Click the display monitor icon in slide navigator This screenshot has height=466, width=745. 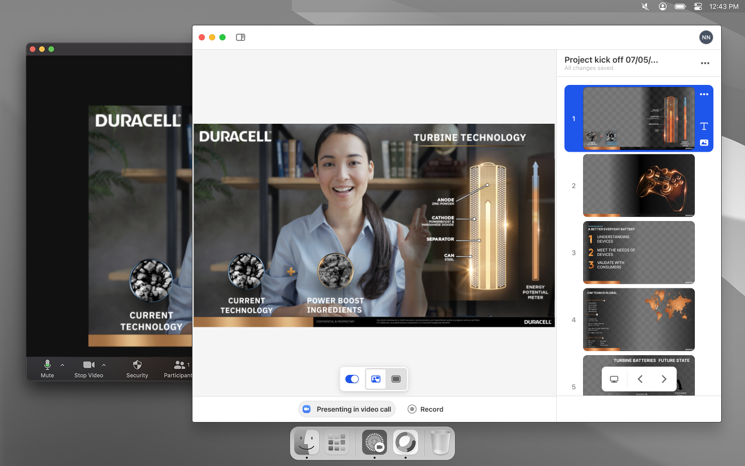(614, 379)
